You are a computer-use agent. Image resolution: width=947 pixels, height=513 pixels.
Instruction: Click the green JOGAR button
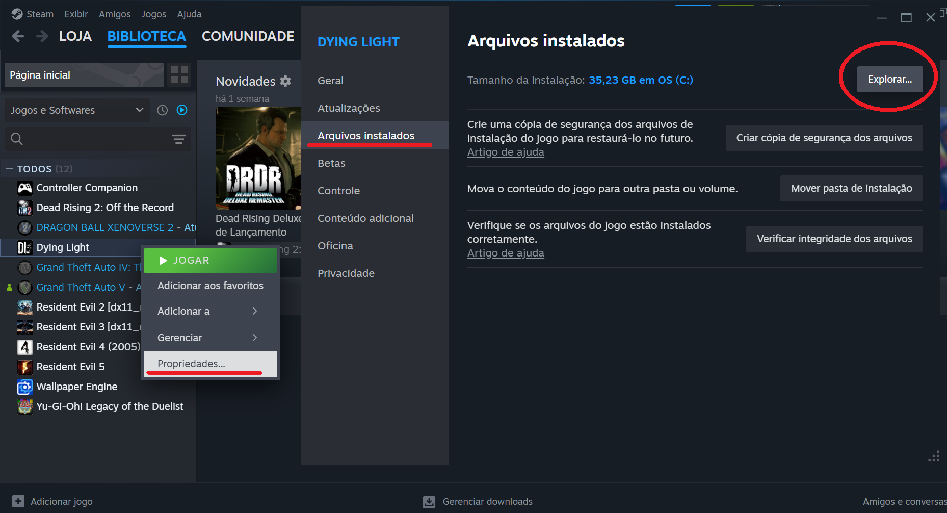click(x=211, y=261)
